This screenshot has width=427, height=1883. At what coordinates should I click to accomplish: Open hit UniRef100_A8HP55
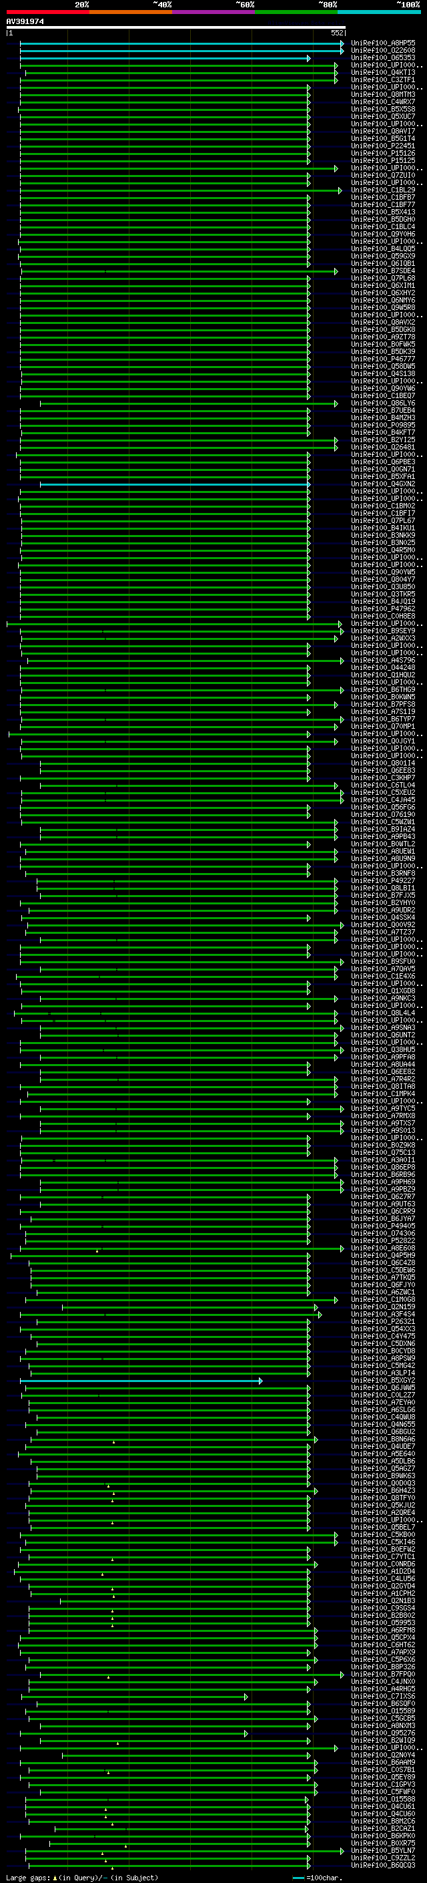click(383, 43)
